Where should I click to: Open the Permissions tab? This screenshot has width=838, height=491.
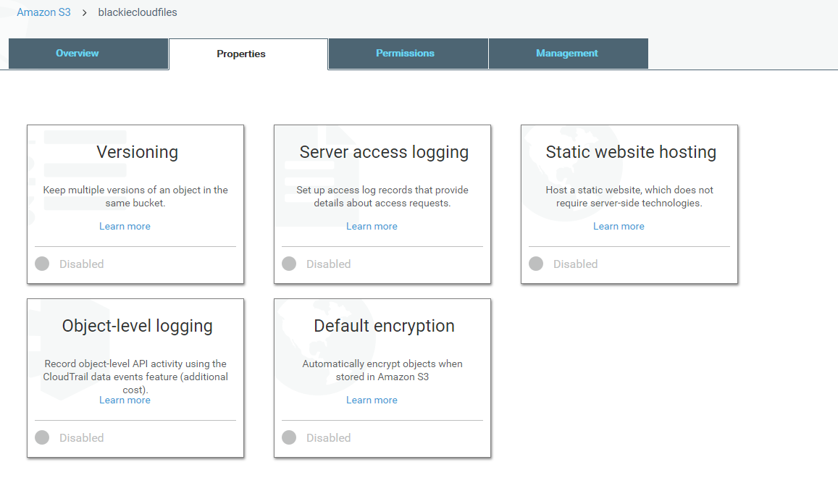click(405, 54)
